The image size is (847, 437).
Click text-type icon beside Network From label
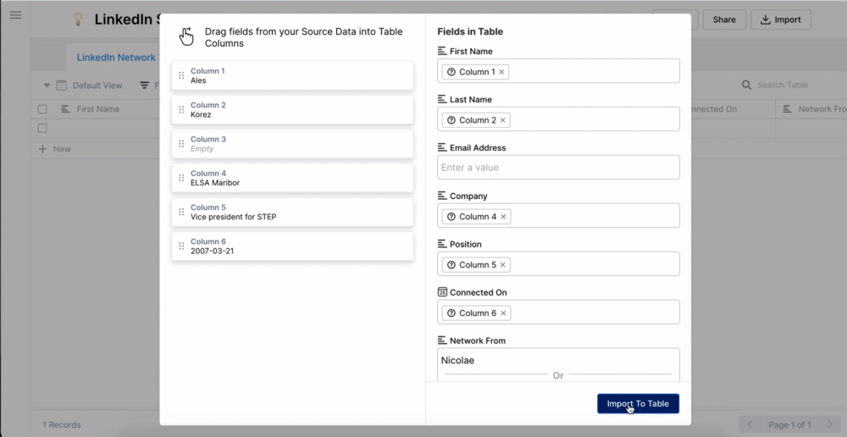pos(442,340)
